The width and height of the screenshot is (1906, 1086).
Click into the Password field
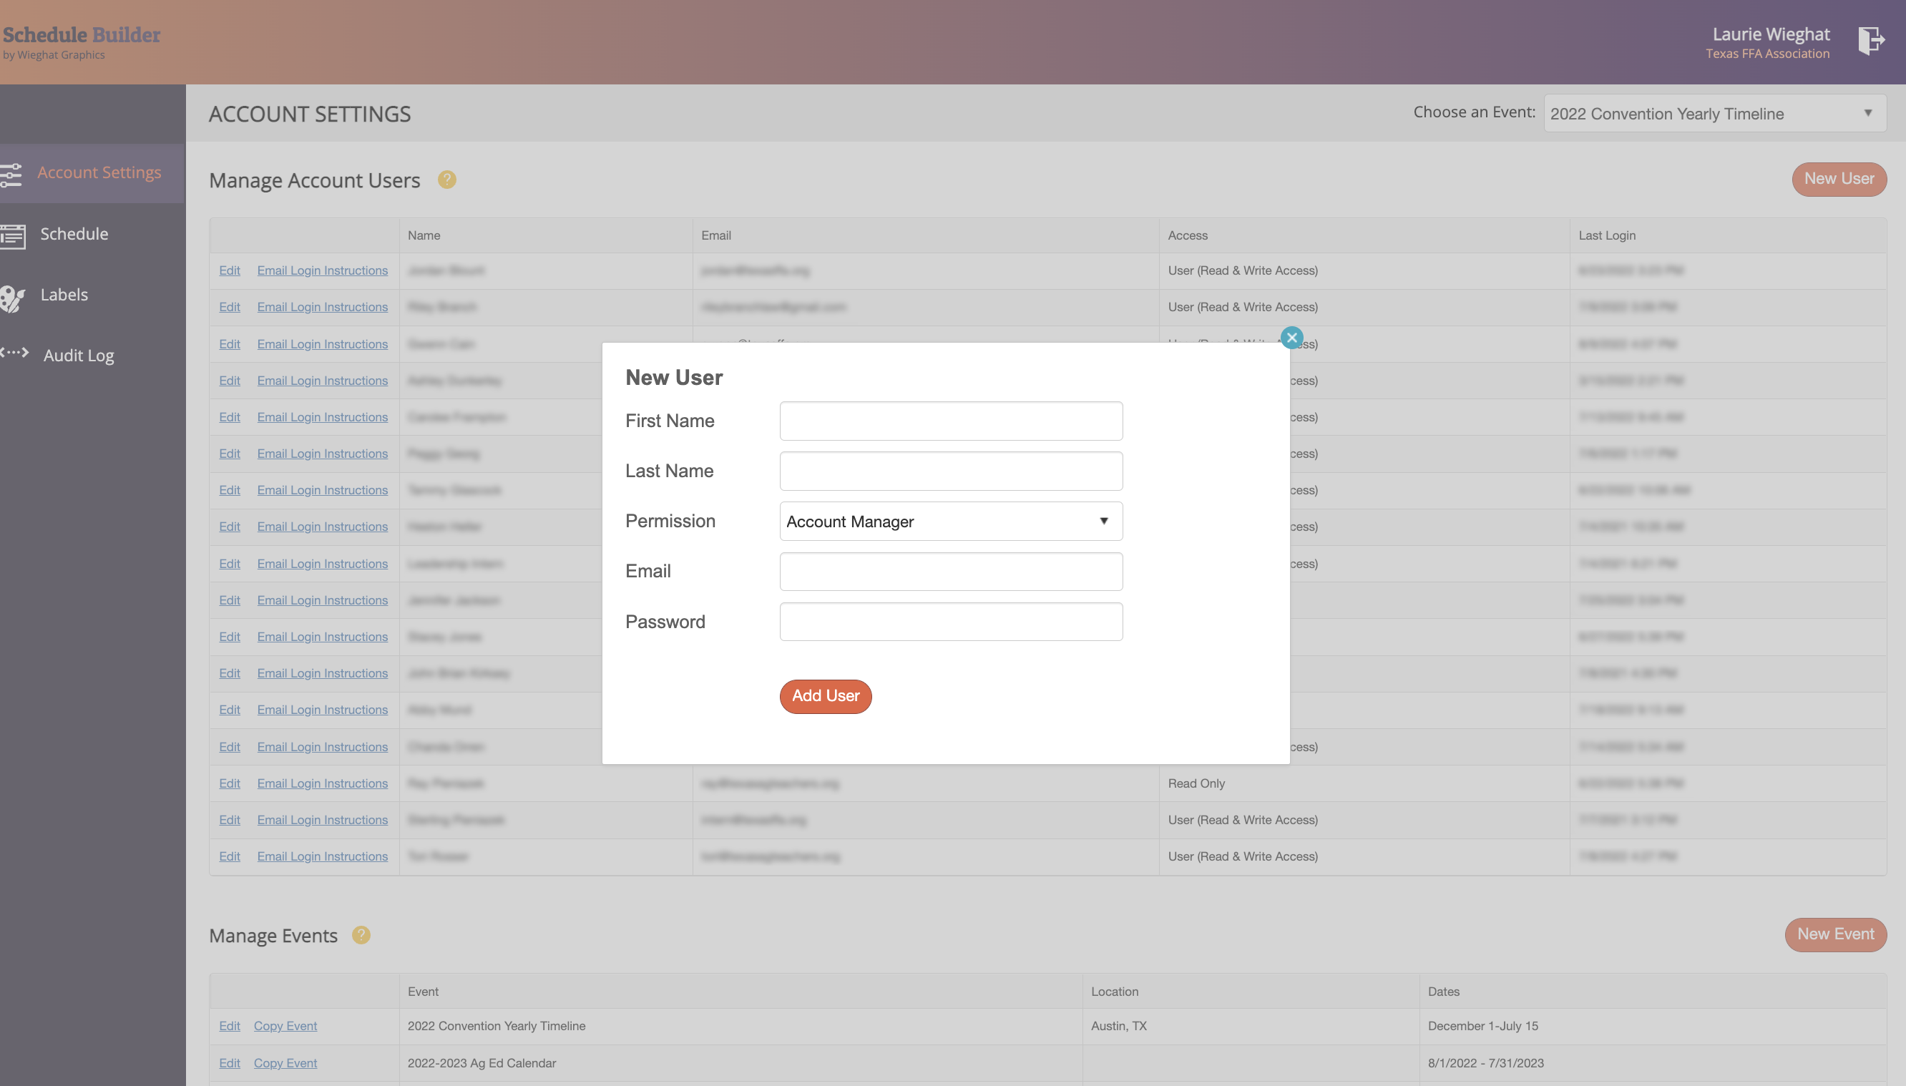tap(951, 622)
